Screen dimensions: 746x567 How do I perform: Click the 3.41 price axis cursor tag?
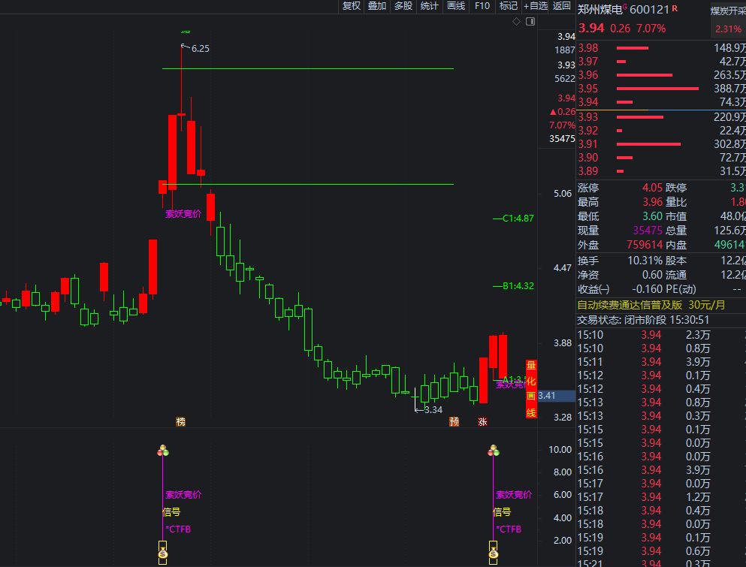pos(556,396)
